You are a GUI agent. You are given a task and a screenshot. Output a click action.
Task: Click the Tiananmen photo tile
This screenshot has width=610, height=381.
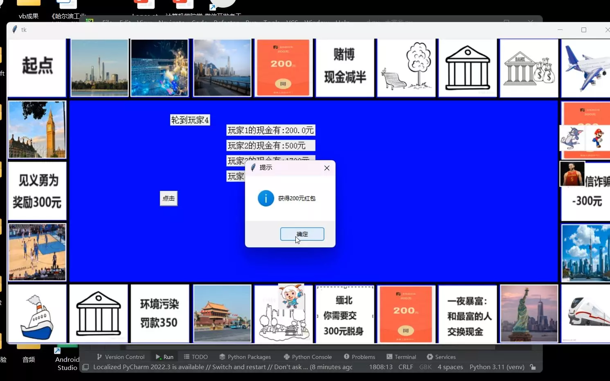[222, 314]
